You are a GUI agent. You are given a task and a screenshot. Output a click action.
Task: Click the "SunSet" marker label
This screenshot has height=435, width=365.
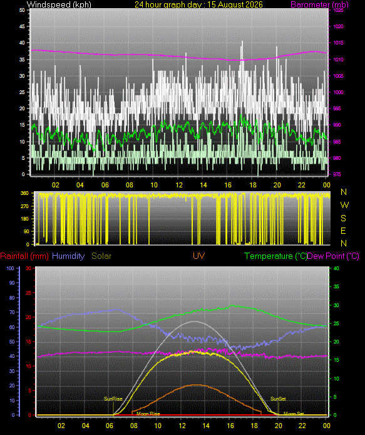click(278, 399)
